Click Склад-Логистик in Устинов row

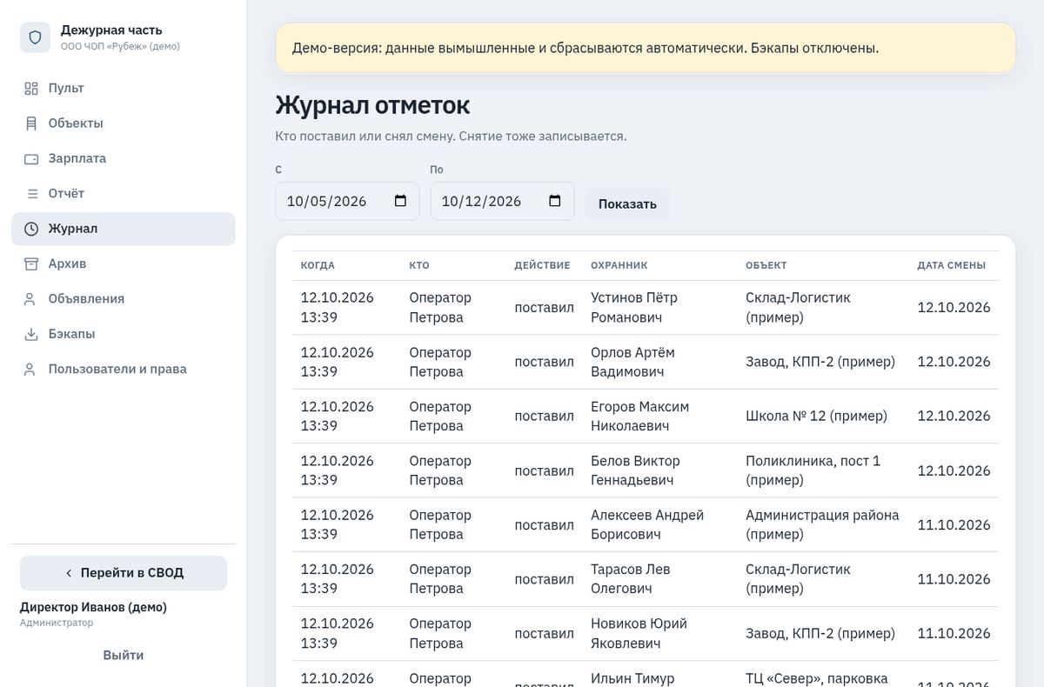pos(798,307)
